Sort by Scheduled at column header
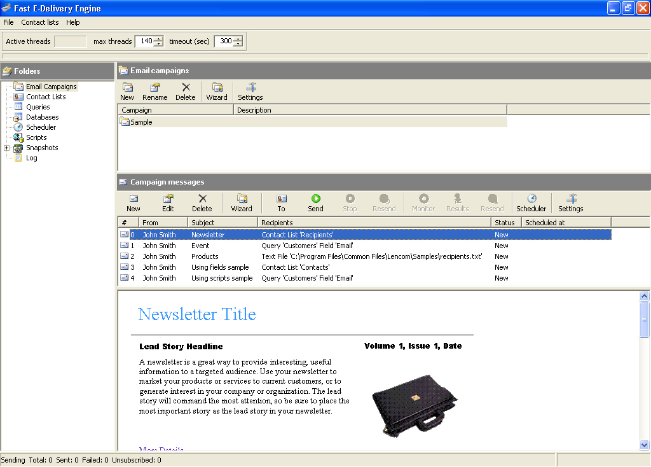 point(566,223)
